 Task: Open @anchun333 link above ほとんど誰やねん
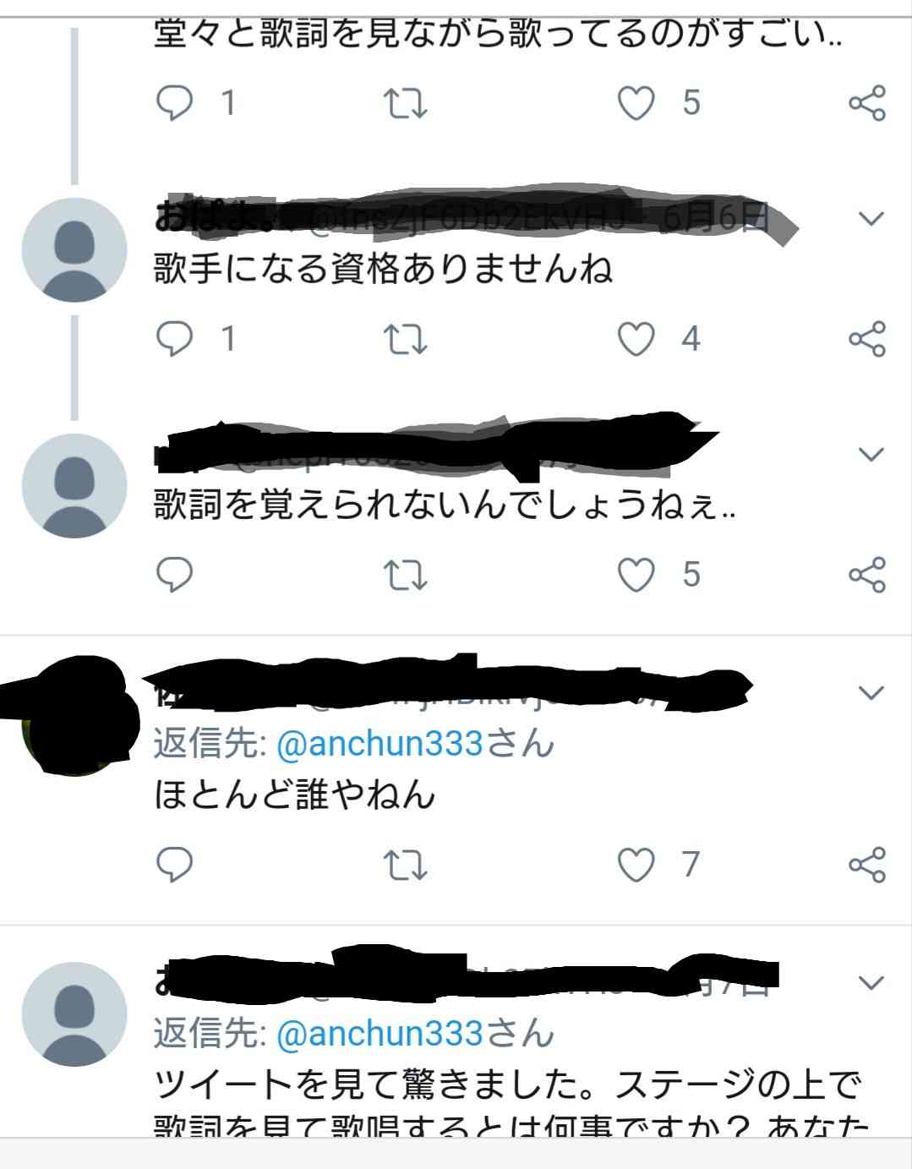pos(380,744)
